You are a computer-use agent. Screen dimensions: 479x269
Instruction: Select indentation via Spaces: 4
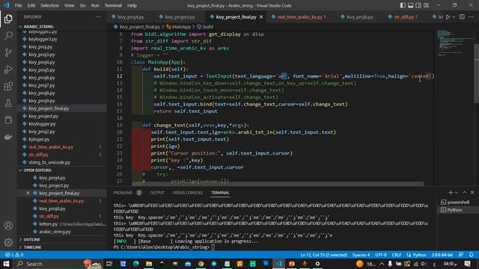click(x=361, y=255)
